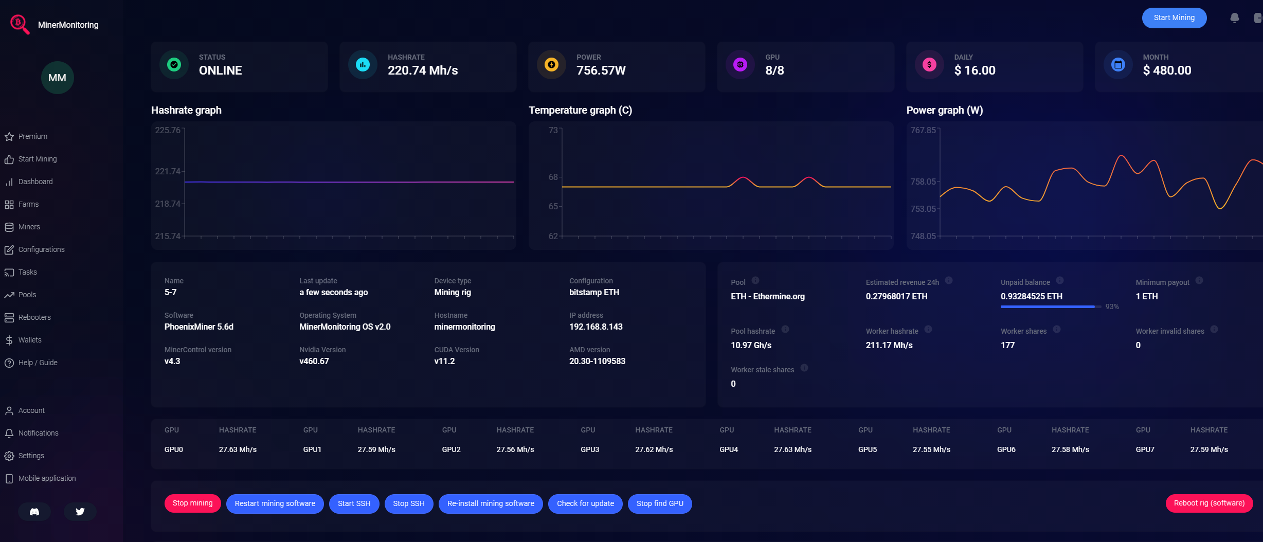Click info icon beside Worker stale shares
This screenshot has width=1263, height=542.
click(x=804, y=368)
